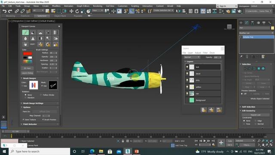
Task: Click the Repeat Last button
Action: click(256, 115)
